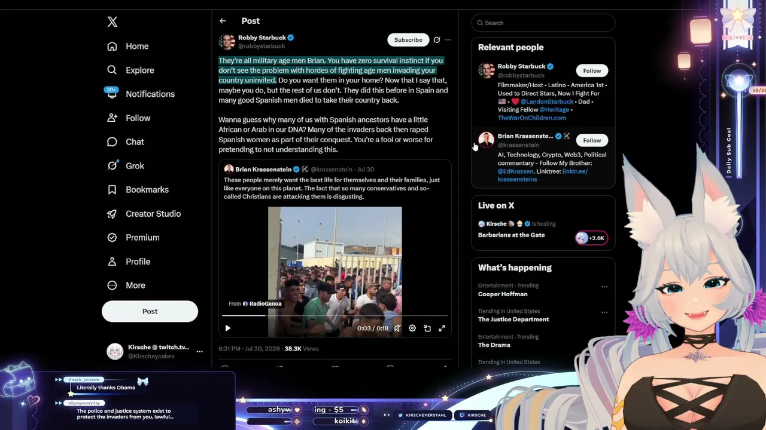The width and height of the screenshot is (766, 430).
Task: Open more options for The Justice Department trend
Action: click(x=604, y=312)
